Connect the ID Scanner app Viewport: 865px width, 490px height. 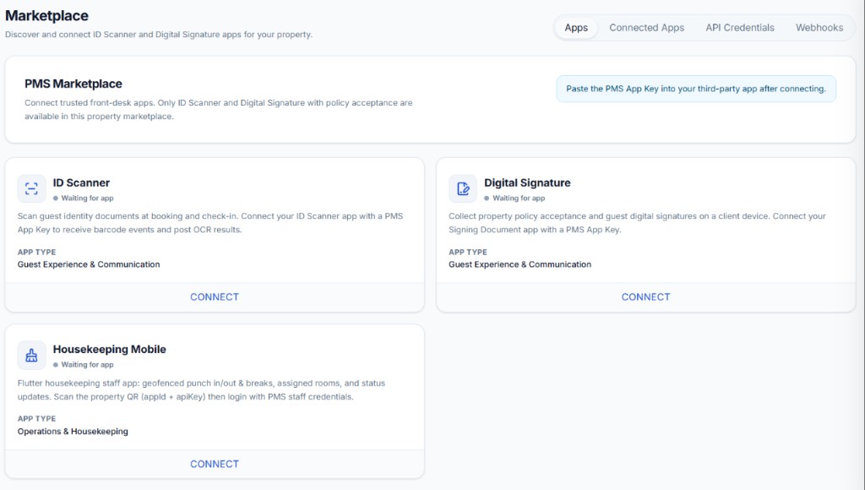215,297
